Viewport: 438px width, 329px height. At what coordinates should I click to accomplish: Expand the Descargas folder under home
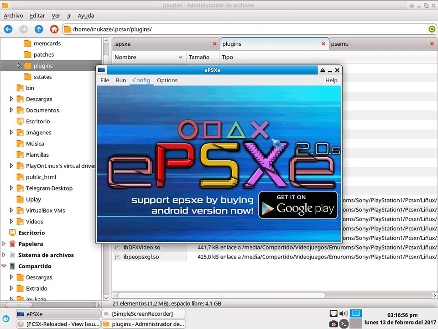(x=11, y=99)
